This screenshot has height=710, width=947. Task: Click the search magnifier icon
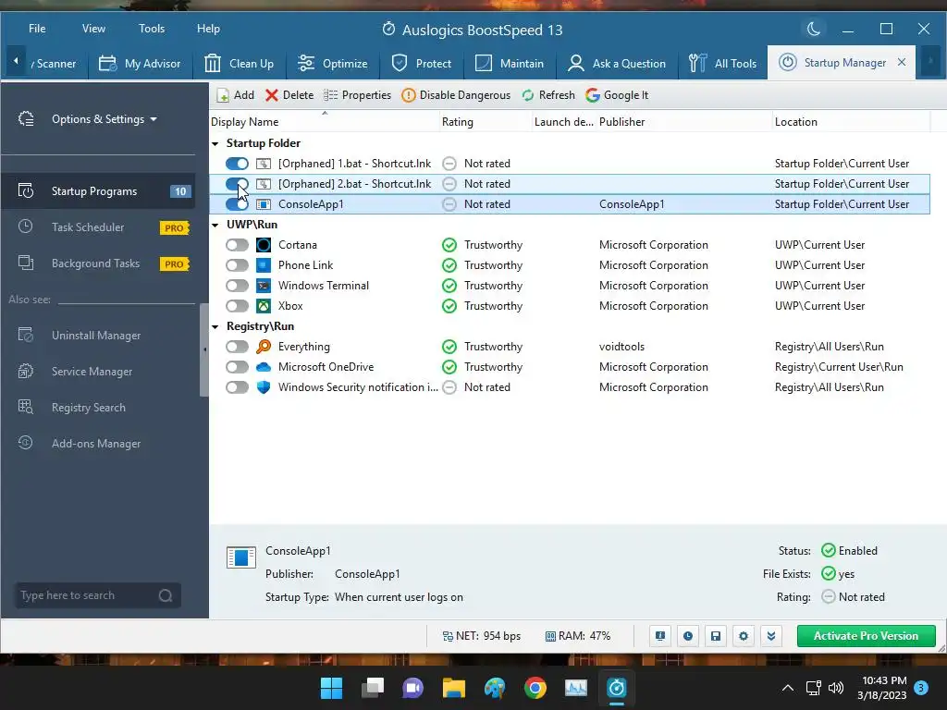[166, 596]
